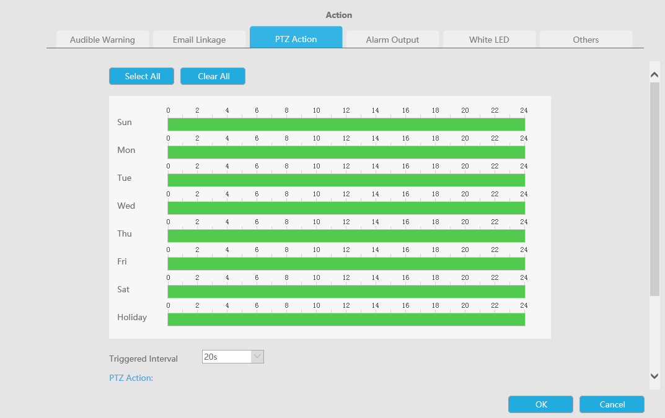Click the Sunday schedule bar
Screen dimensions: 665x418
346,124
